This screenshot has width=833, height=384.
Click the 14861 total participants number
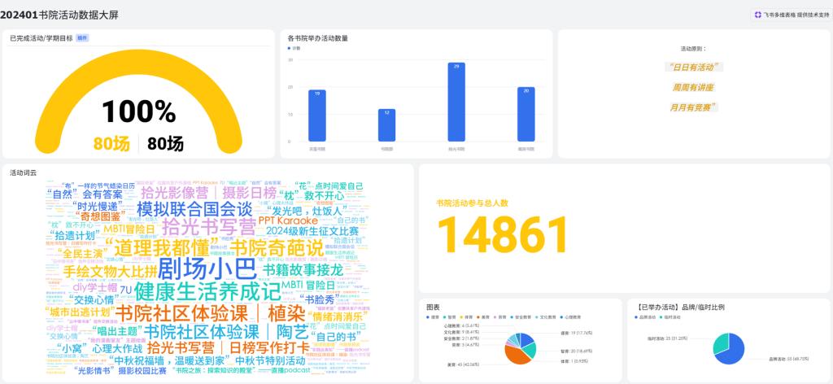pos(501,236)
